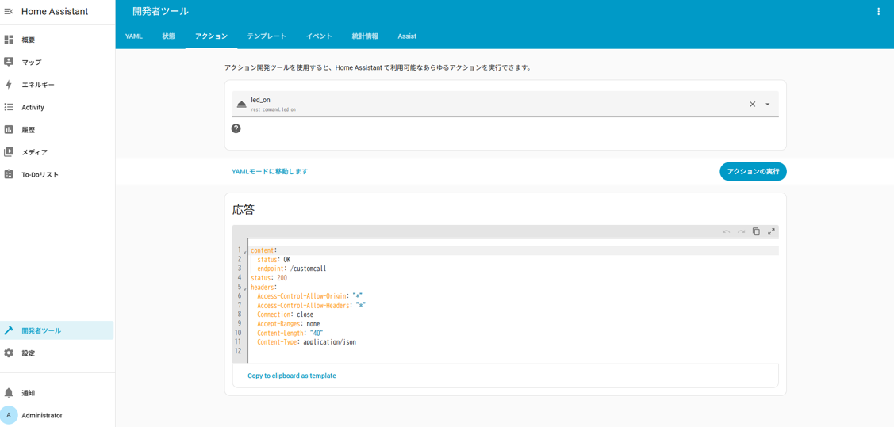
Task: Click the Connection: close line
Action: 285,315
